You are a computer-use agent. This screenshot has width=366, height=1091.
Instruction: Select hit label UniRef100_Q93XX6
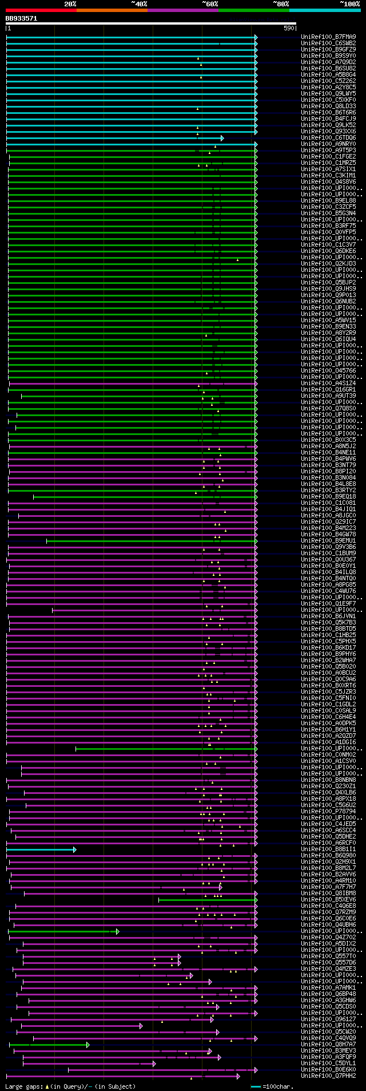coord(328,132)
